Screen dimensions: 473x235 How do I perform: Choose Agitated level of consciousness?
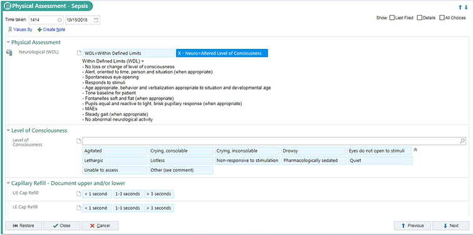[x=115, y=151]
